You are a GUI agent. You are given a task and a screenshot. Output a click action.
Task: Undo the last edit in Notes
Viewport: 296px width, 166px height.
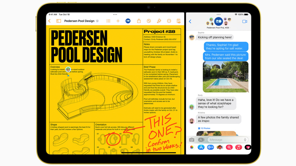[149, 21]
